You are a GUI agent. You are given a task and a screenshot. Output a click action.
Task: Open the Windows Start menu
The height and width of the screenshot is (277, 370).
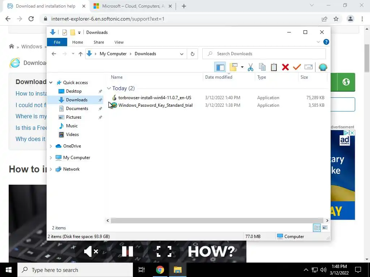tap(9, 270)
